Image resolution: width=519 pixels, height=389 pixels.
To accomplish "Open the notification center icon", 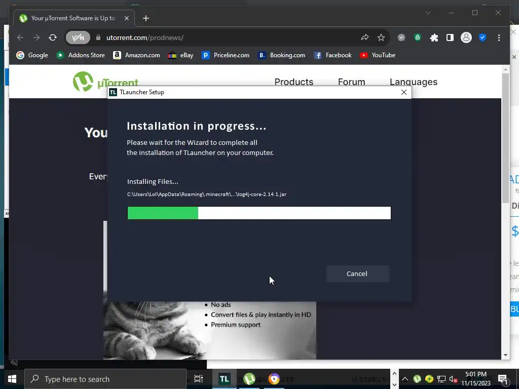I will click(503, 379).
